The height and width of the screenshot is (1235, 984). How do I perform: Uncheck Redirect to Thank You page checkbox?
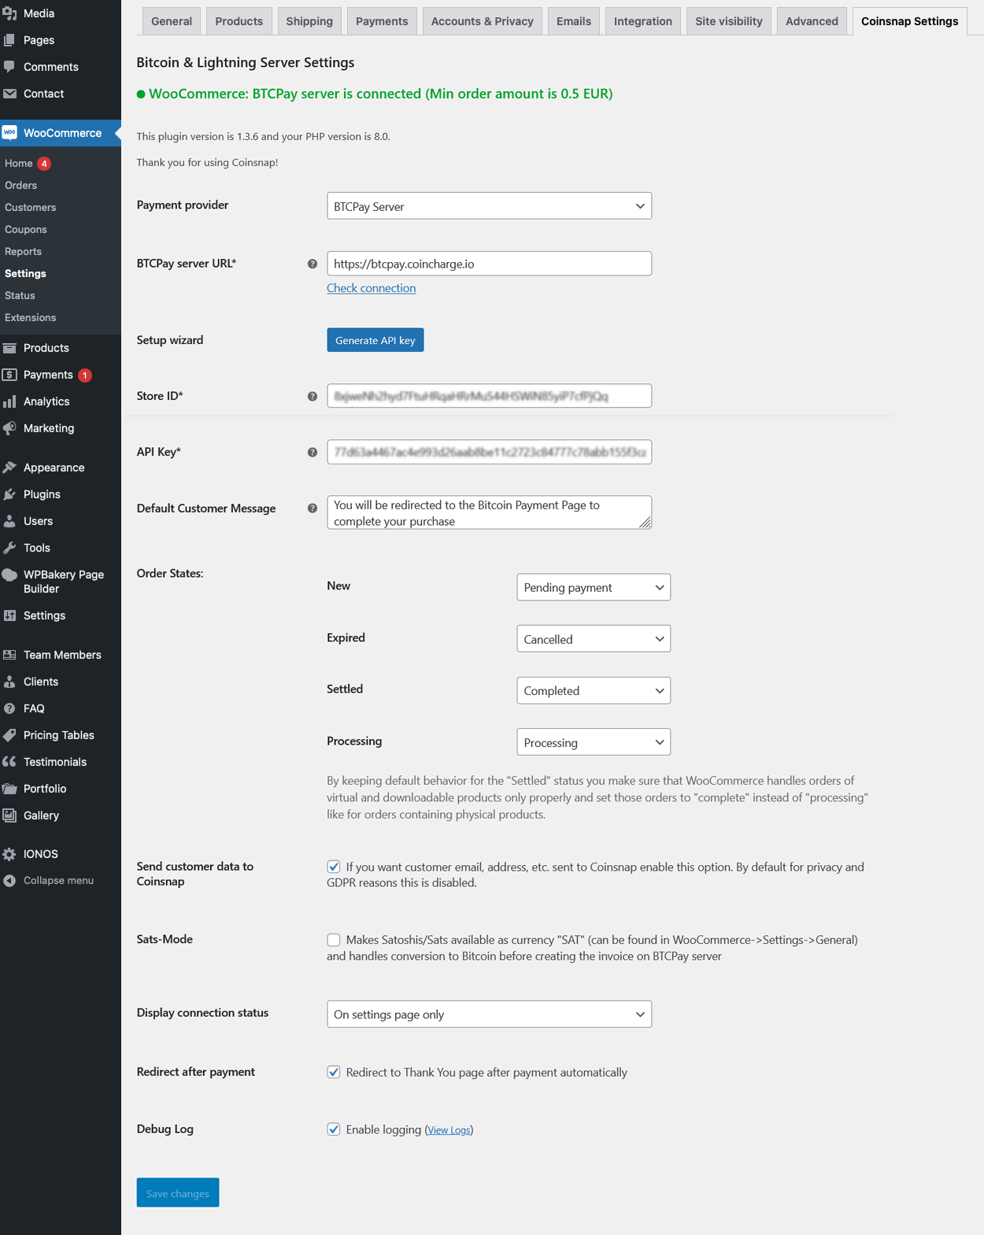pos(334,1072)
